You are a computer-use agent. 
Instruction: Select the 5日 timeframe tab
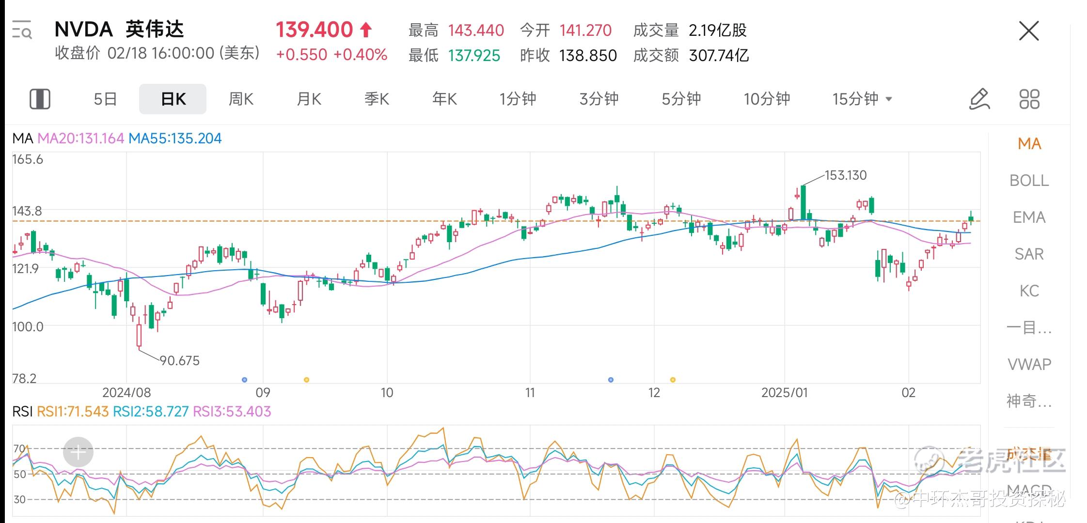[105, 99]
